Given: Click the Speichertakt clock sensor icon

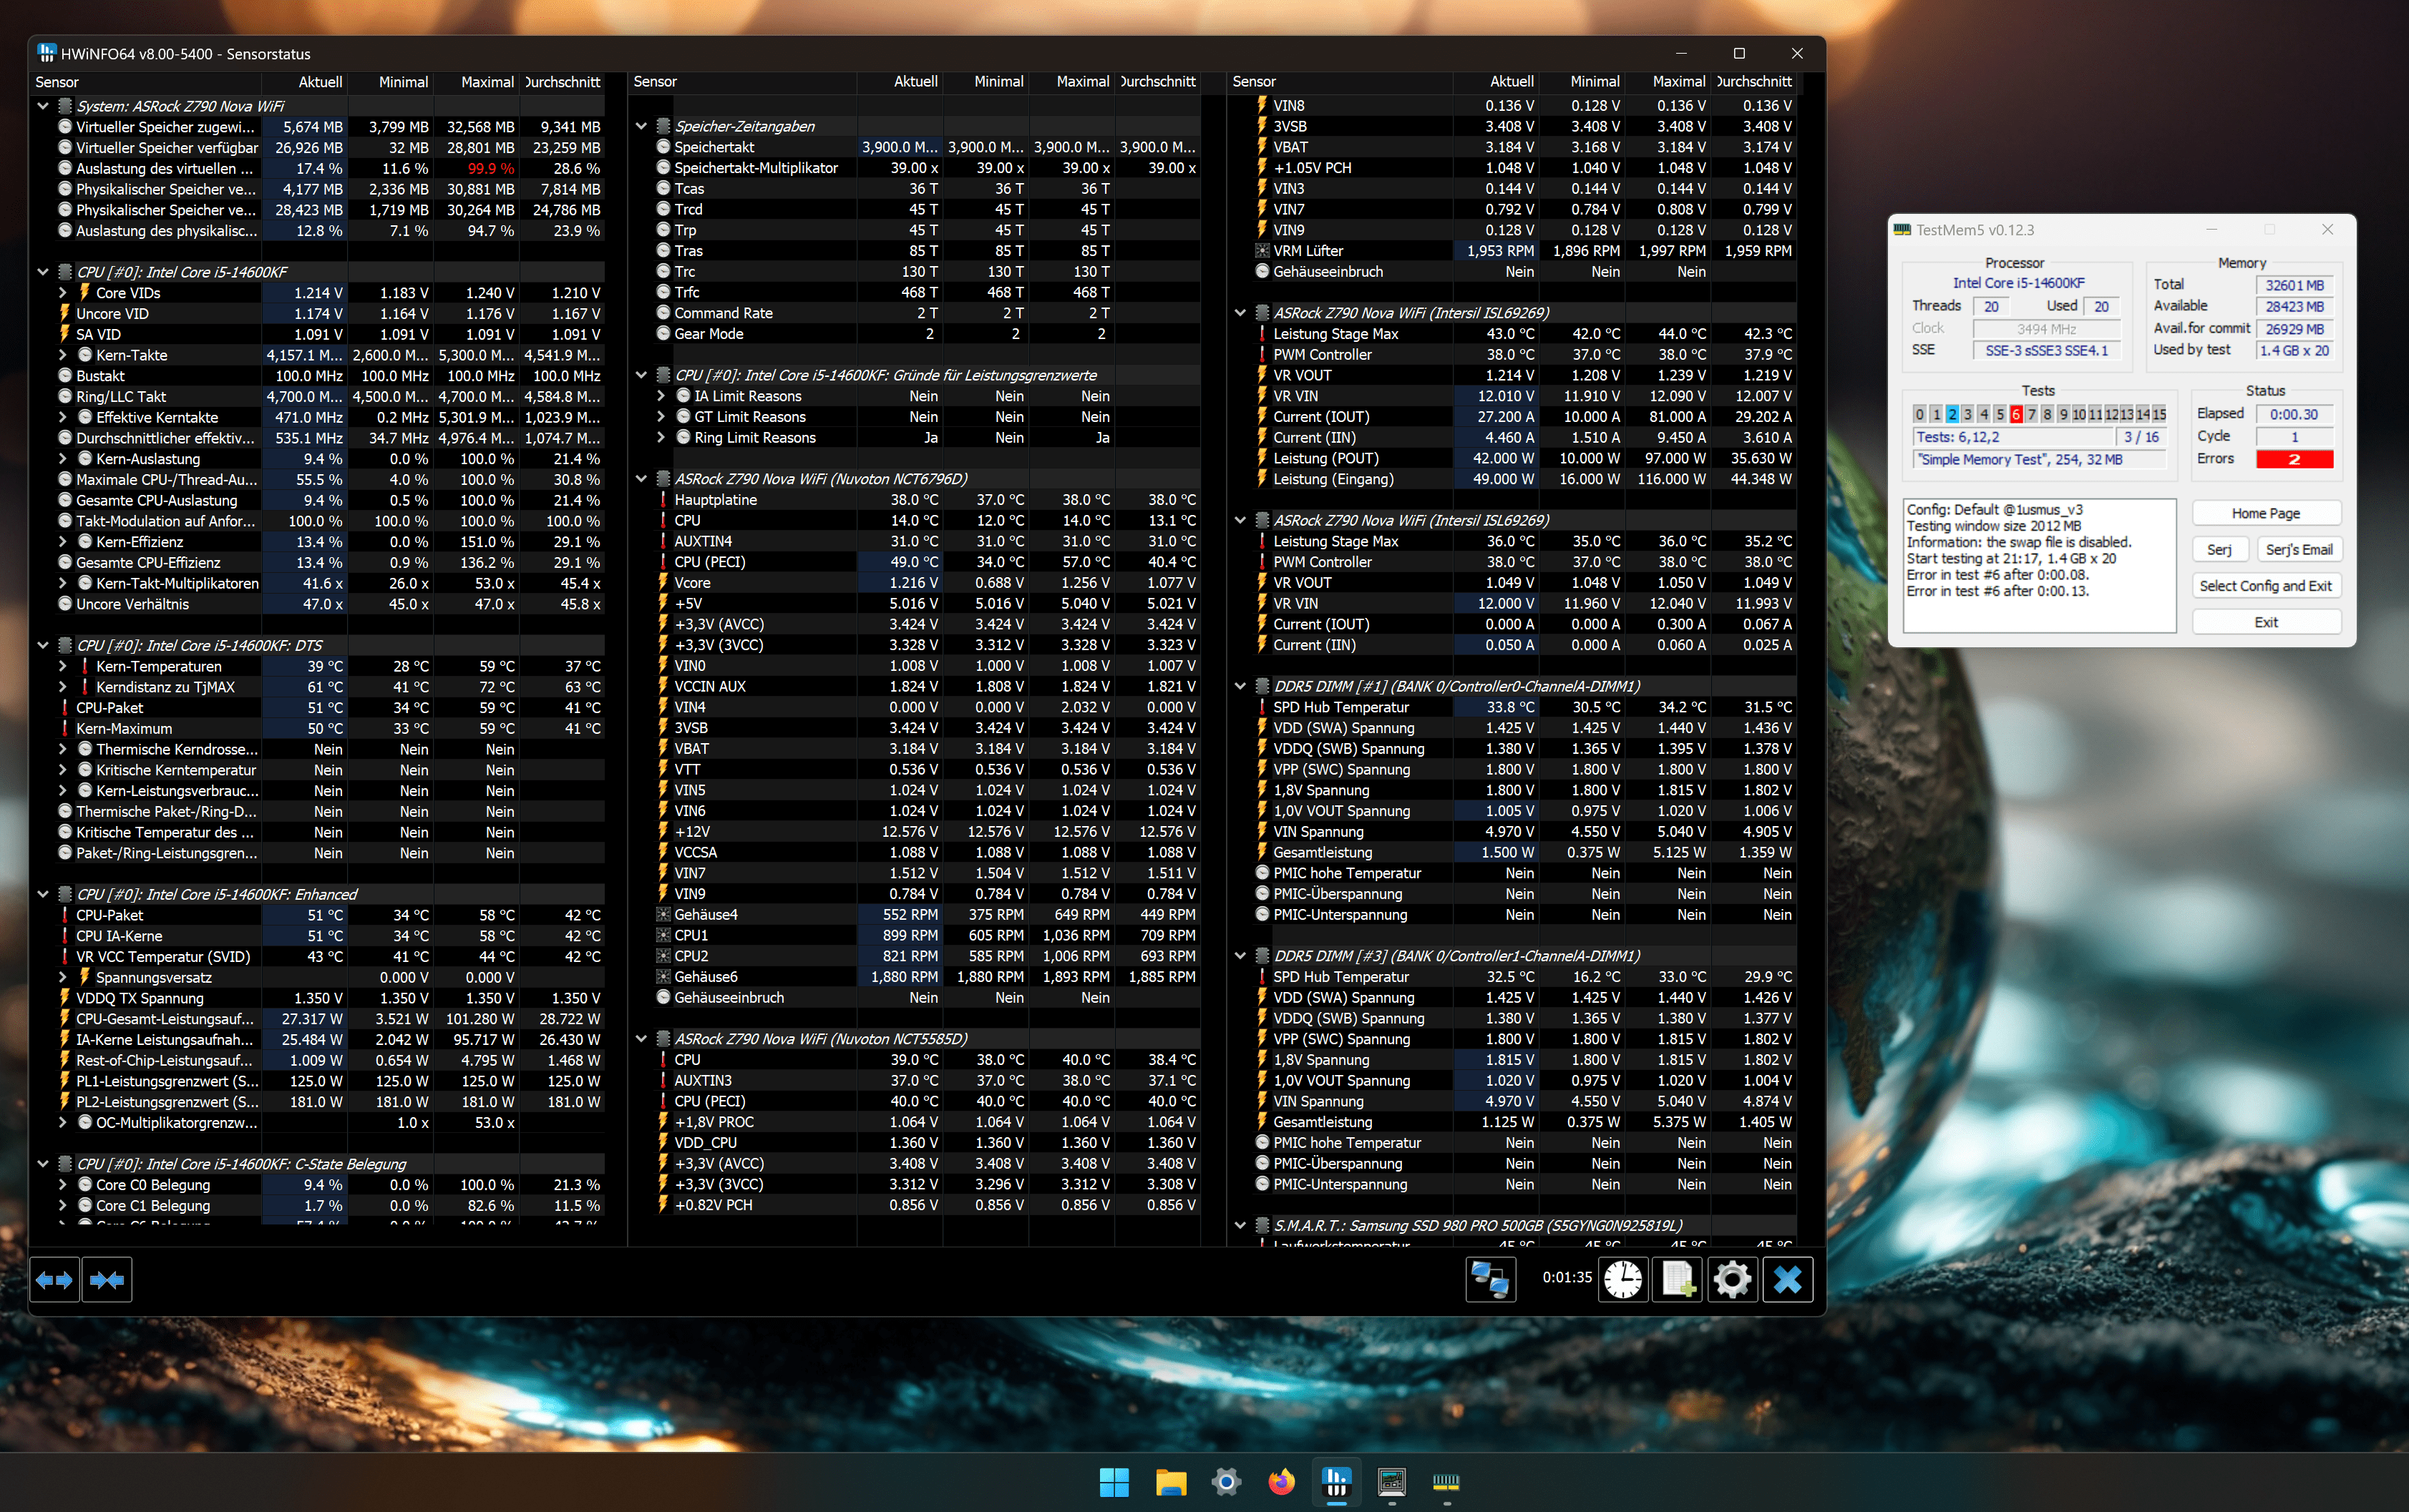Looking at the screenshot, I should click(x=663, y=147).
